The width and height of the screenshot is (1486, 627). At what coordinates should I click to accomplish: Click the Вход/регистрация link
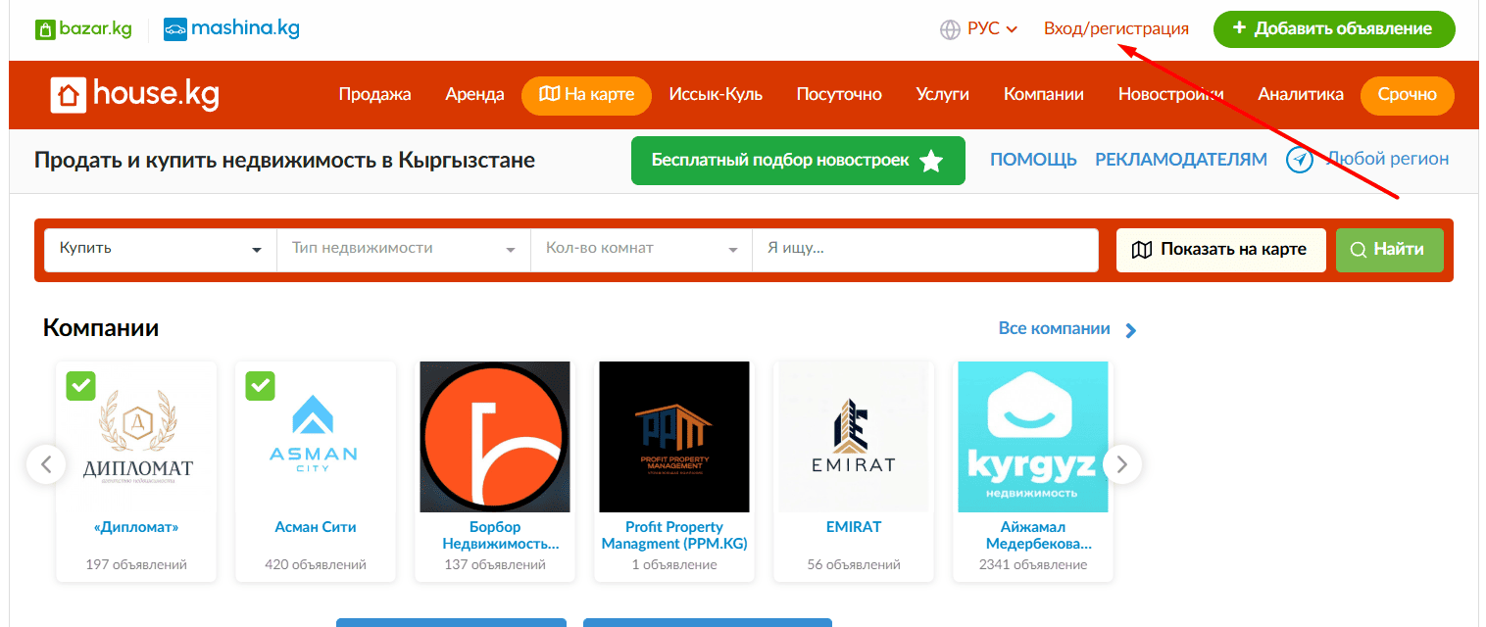[x=1116, y=29]
